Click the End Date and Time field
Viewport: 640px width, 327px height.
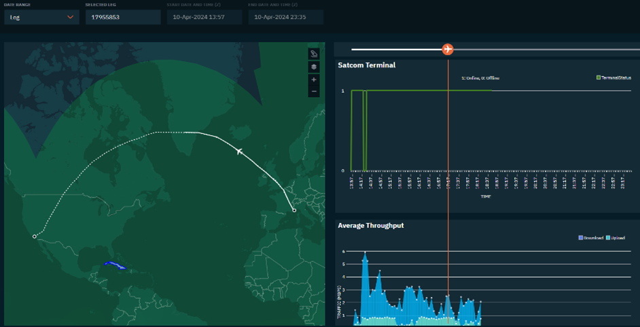point(285,17)
